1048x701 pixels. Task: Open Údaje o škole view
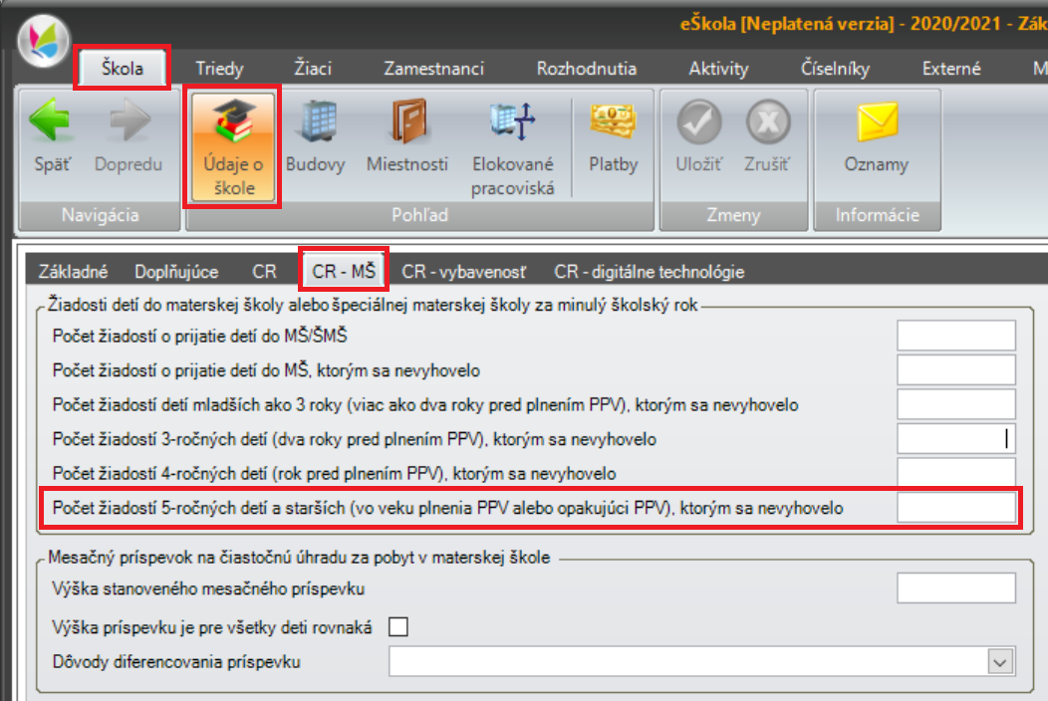coord(233,146)
